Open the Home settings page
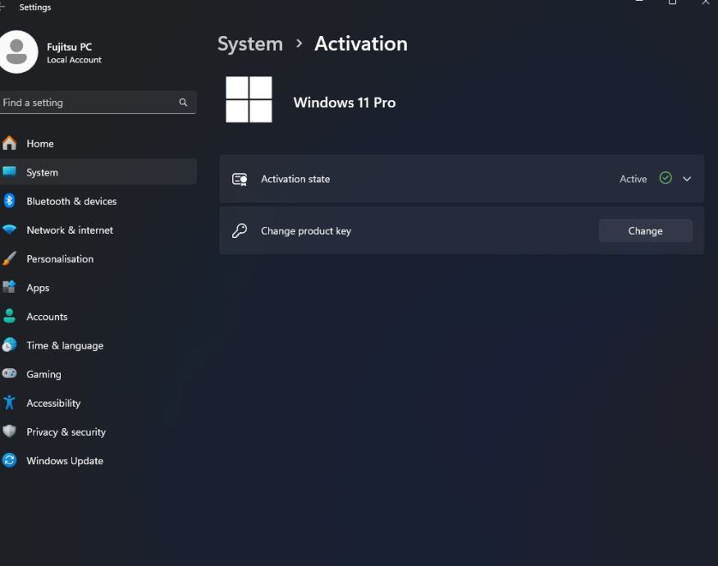718x566 pixels. pyautogui.click(x=98, y=144)
